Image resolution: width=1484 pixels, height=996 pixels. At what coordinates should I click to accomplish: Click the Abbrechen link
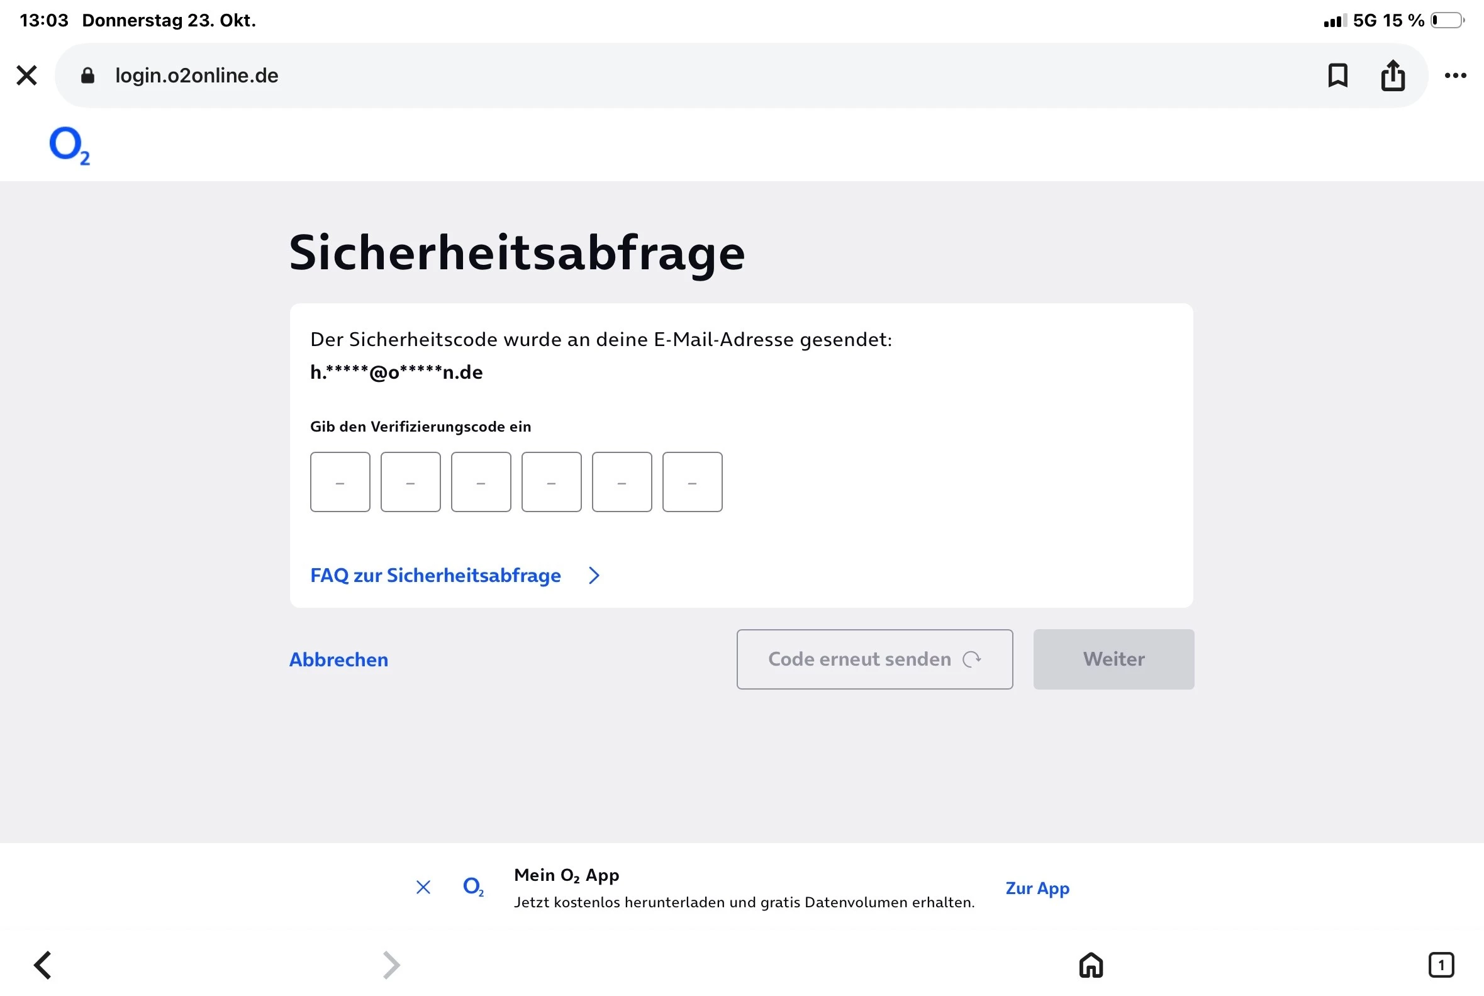(x=338, y=659)
